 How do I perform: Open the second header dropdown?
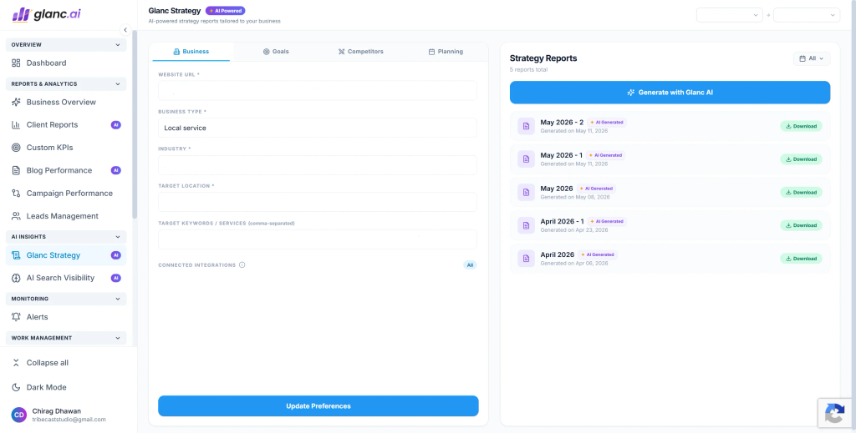click(x=807, y=15)
